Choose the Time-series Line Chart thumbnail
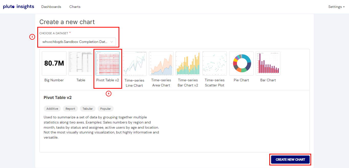This screenshot has width=349, height=168. pyautogui.click(x=134, y=63)
